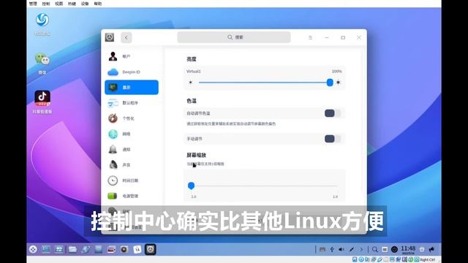Open Deepin ID cloud settings
The height and width of the screenshot is (263, 468).
pyautogui.click(x=132, y=72)
